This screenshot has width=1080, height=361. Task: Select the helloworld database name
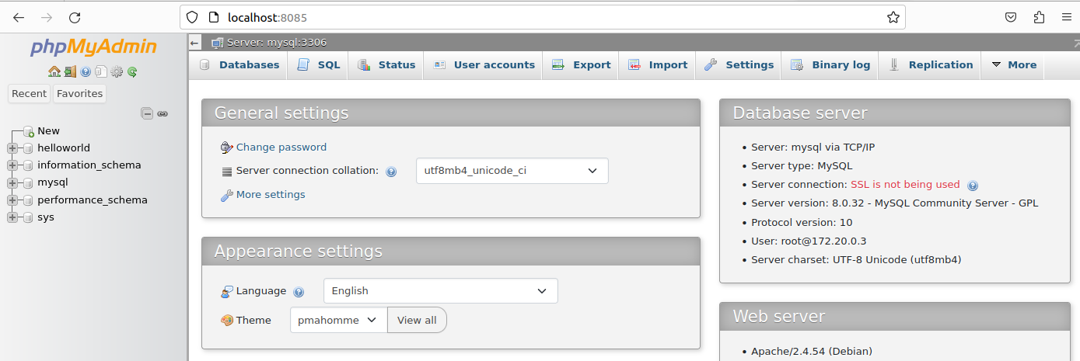point(64,148)
